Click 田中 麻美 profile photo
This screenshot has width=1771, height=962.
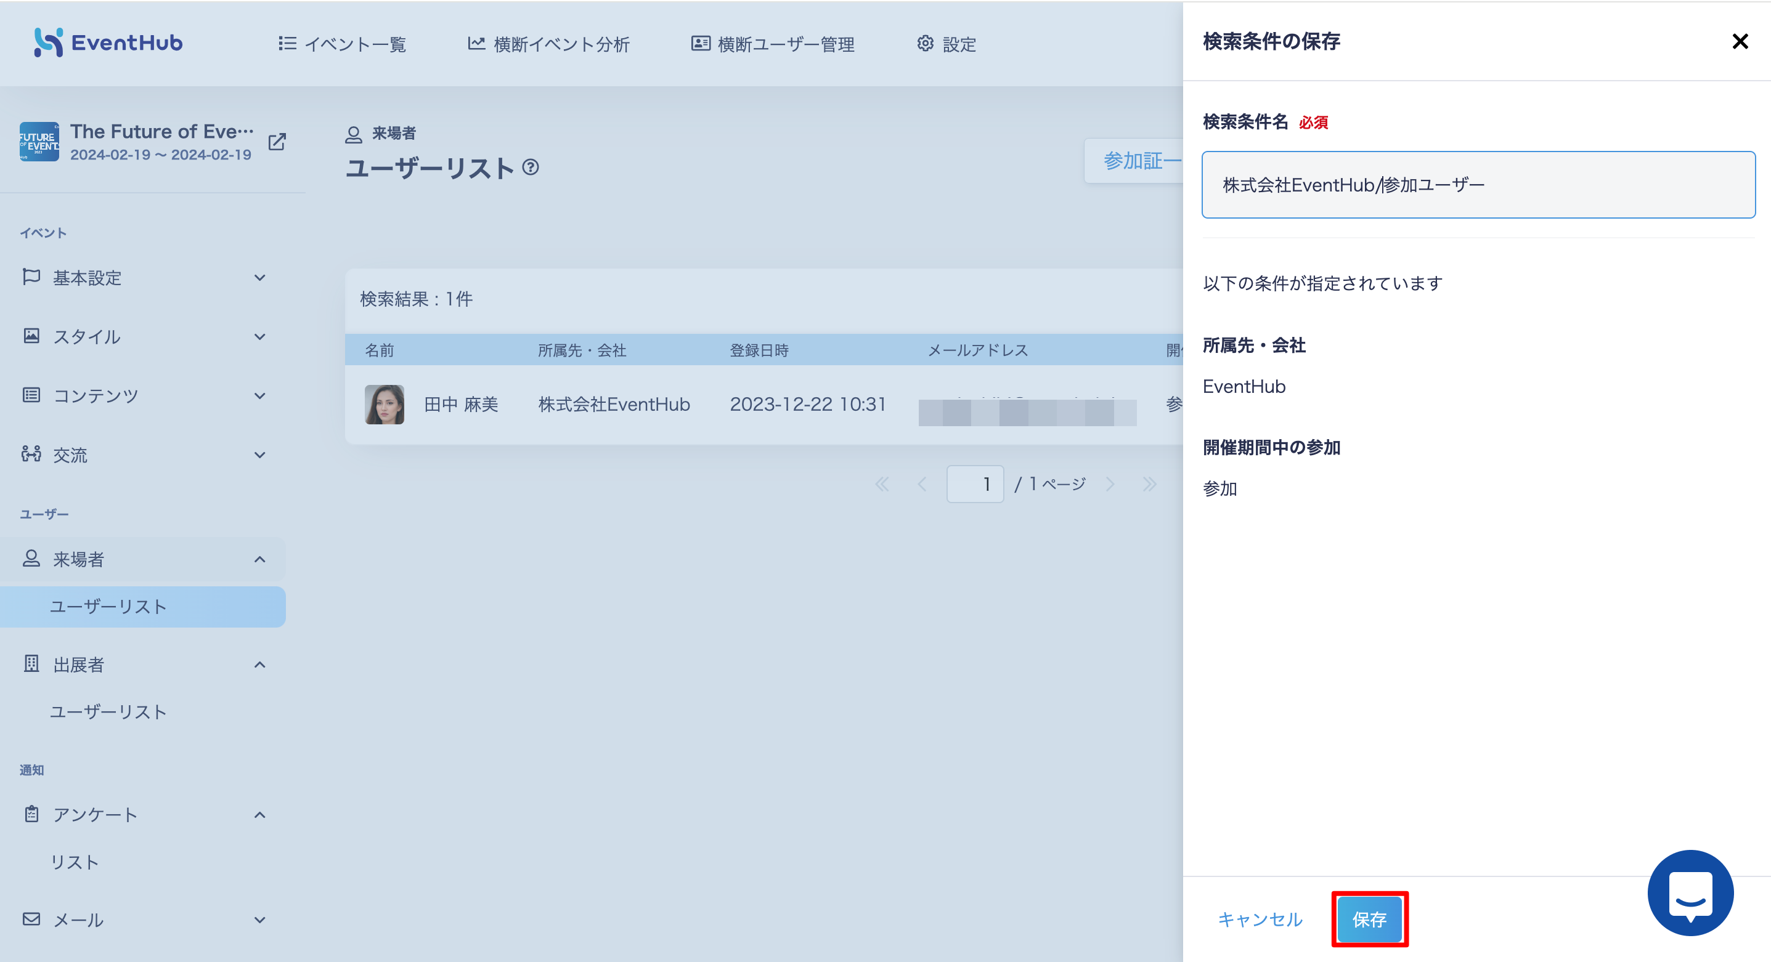coord(385,405)
